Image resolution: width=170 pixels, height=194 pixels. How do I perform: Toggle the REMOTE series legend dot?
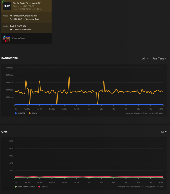point(16,113)
